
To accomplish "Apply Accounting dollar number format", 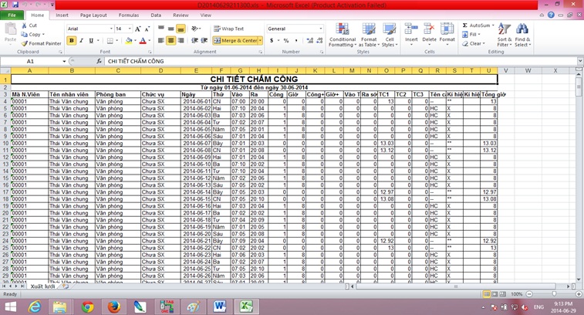I will coord(272,40).
